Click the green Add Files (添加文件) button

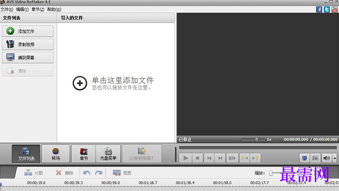pyautogui.click(x=28, y=31)
